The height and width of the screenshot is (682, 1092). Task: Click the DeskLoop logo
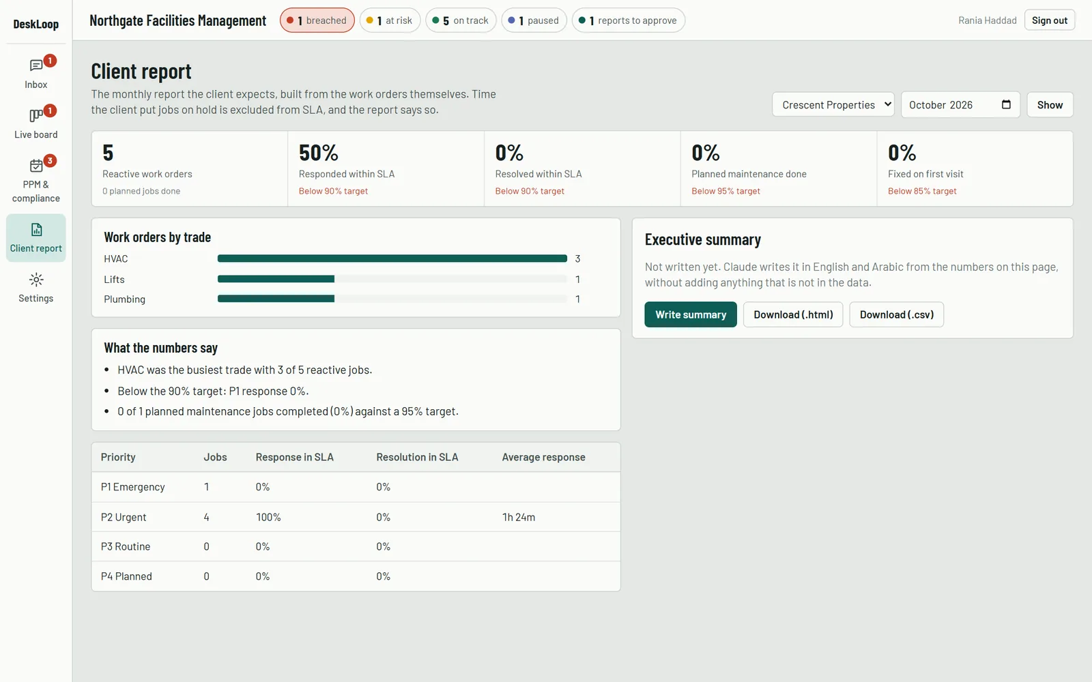36,24
